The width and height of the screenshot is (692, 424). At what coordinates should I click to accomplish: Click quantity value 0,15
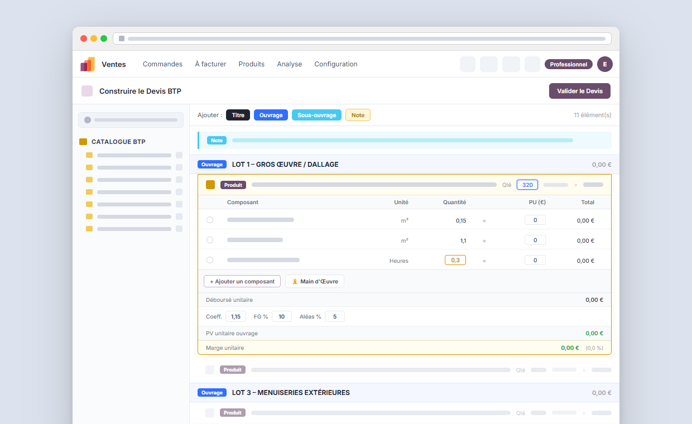(461, 220)
